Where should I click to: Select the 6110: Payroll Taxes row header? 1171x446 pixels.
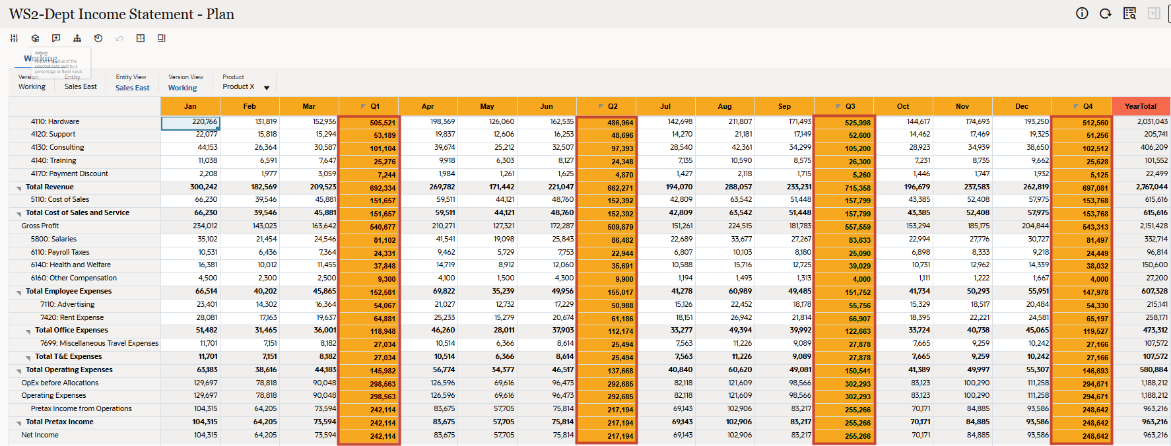[x=84, y=252]
